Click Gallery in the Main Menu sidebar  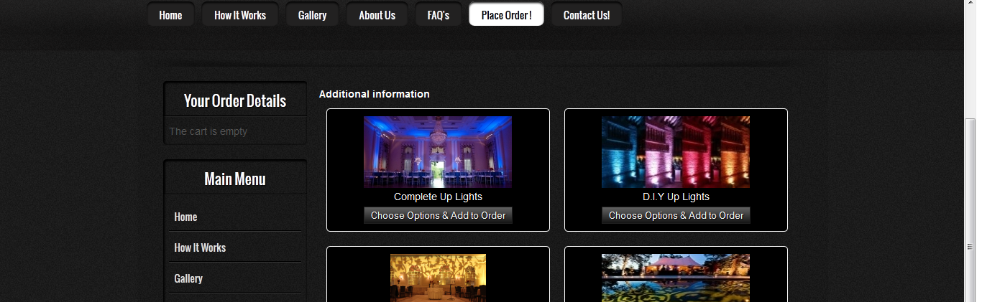[x=188, y=278]
